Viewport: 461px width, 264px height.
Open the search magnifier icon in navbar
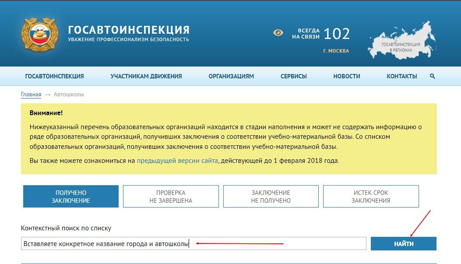pos(433,76)
